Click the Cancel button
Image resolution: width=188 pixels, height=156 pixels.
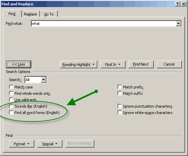[x=169, y=64]
